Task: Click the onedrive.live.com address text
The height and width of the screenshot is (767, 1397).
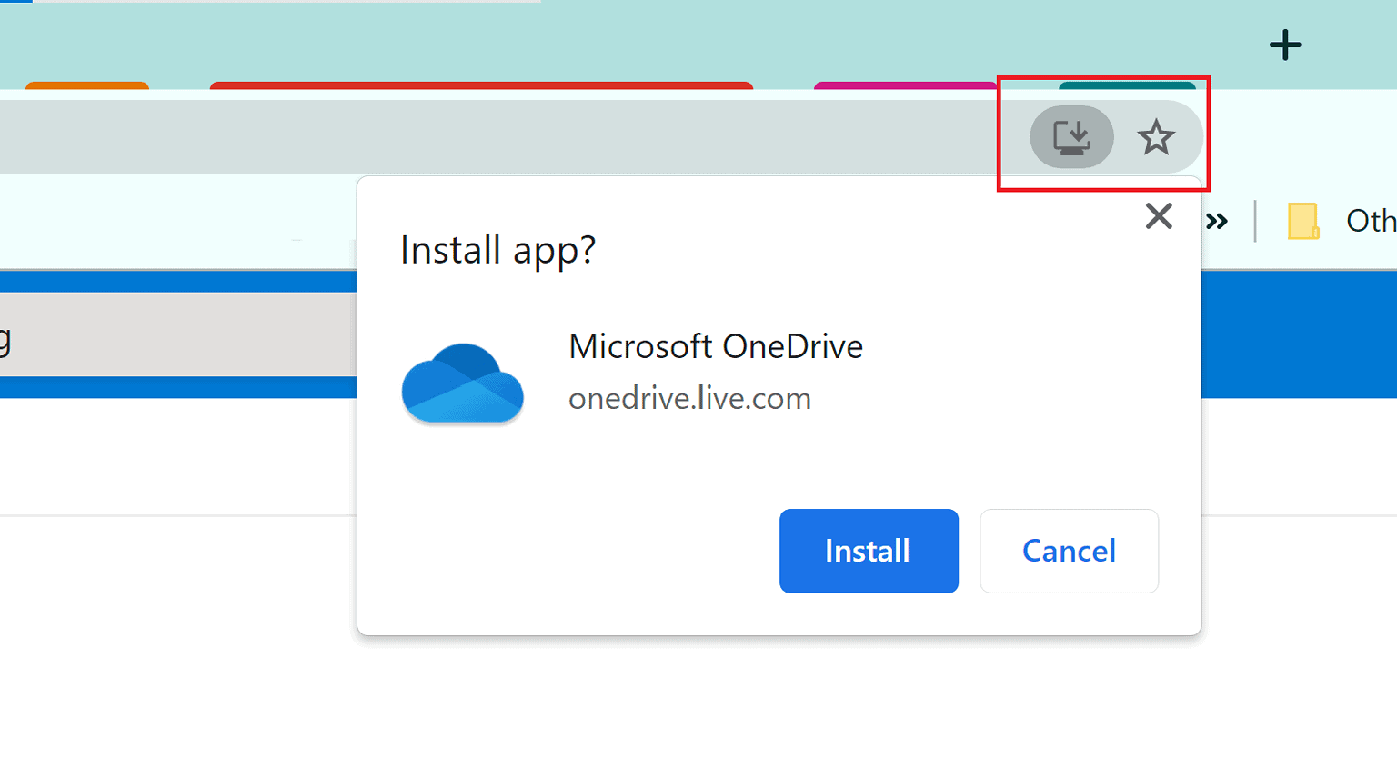Action: pyautogui.click(x=689, y=397)
